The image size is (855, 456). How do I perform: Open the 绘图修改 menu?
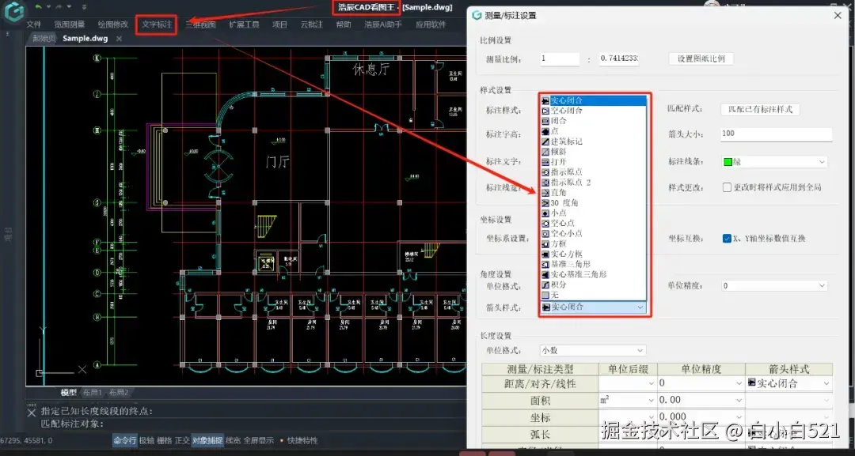click(x=113, y=24)
